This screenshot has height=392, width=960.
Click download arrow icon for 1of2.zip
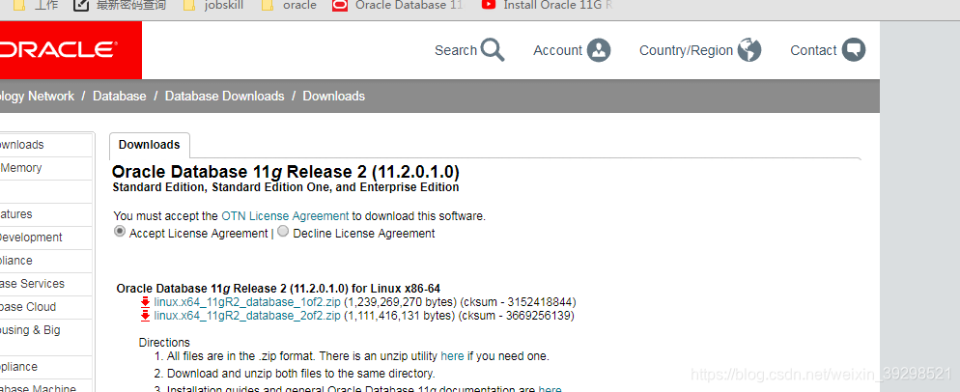[145, 302]
